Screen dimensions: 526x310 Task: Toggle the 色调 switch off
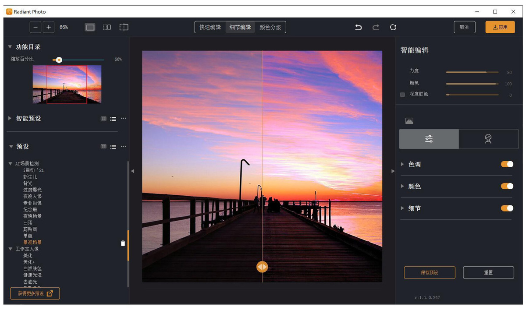pos(507,164)
